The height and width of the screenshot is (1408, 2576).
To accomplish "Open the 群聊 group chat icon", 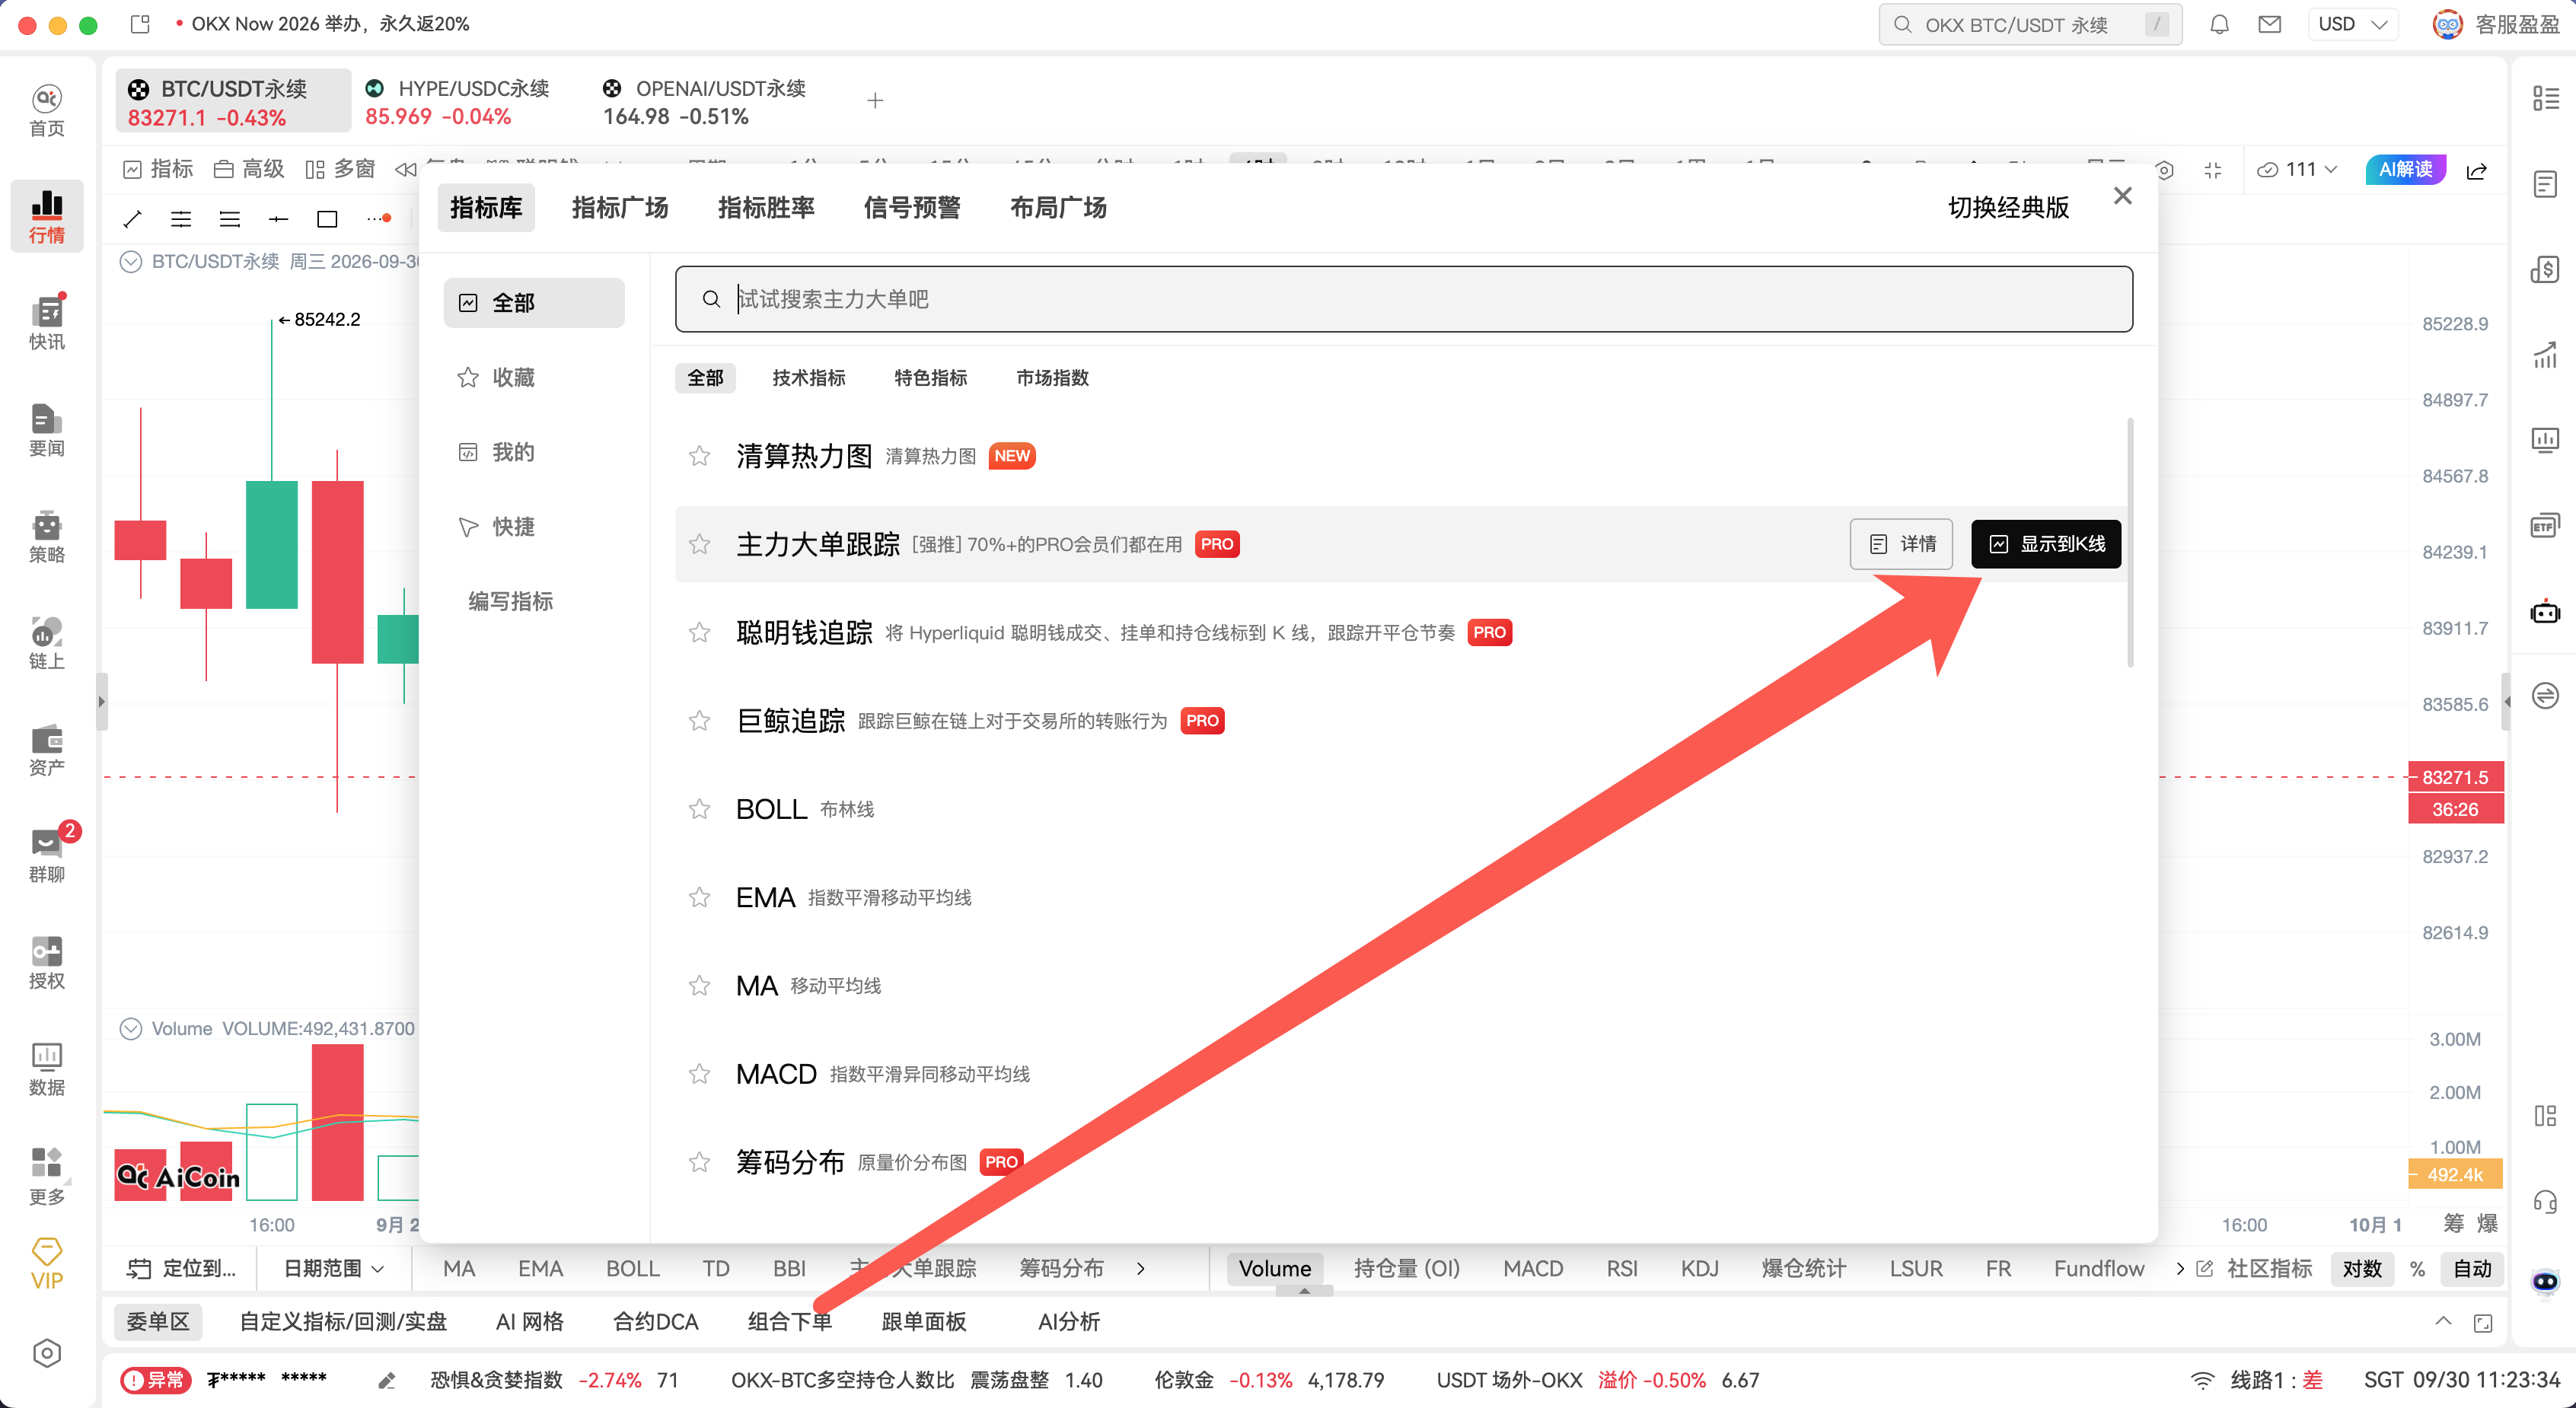I will [47, 856].
